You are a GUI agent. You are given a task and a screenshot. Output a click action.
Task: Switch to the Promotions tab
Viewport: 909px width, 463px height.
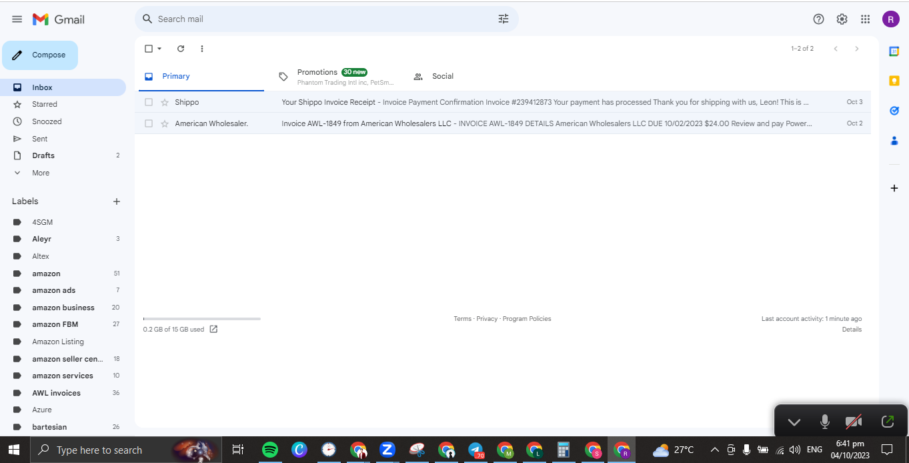337,77
